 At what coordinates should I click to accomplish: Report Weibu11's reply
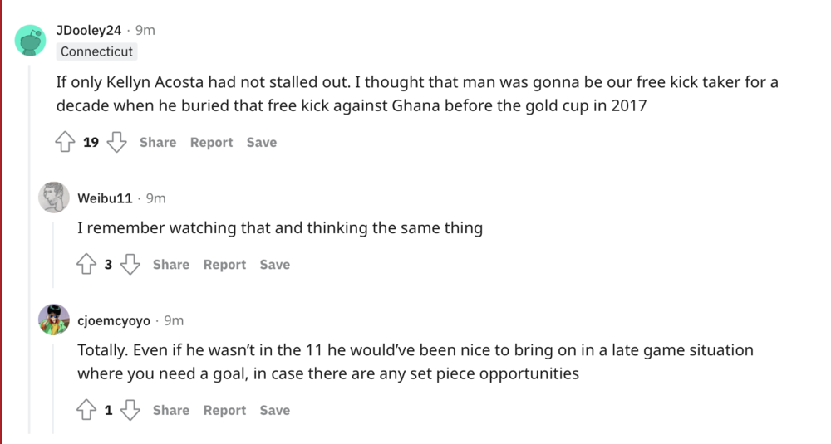pos(224,265)
